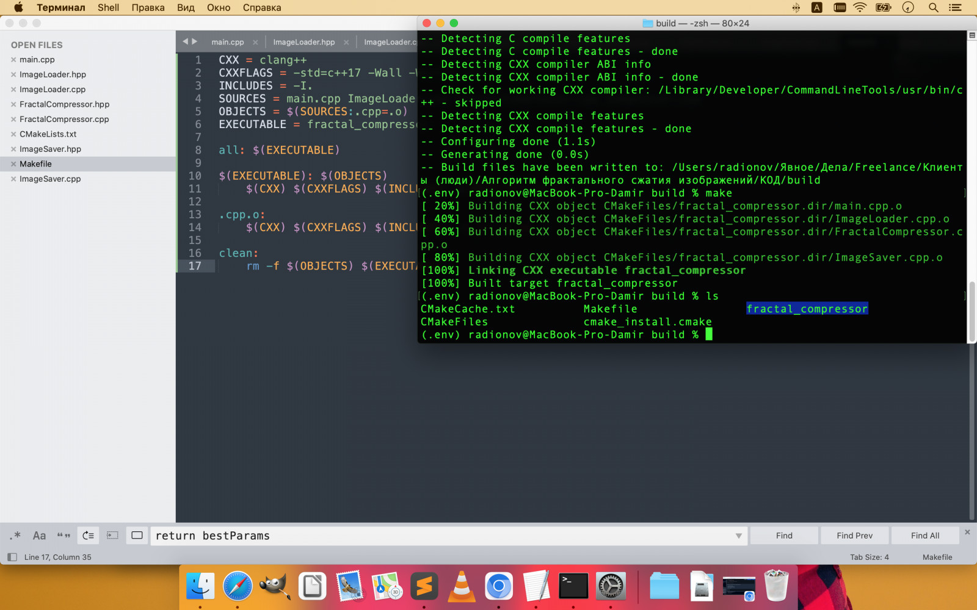Image resolution: width=977 pixels, height=610 pixels.
Task: Open the Trash in the Dock
Action: 777,586
